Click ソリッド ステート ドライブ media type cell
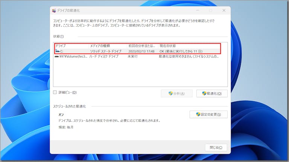The height and width of the screenshot is (162, 289). pyautogui.click(x=106, y=51)
